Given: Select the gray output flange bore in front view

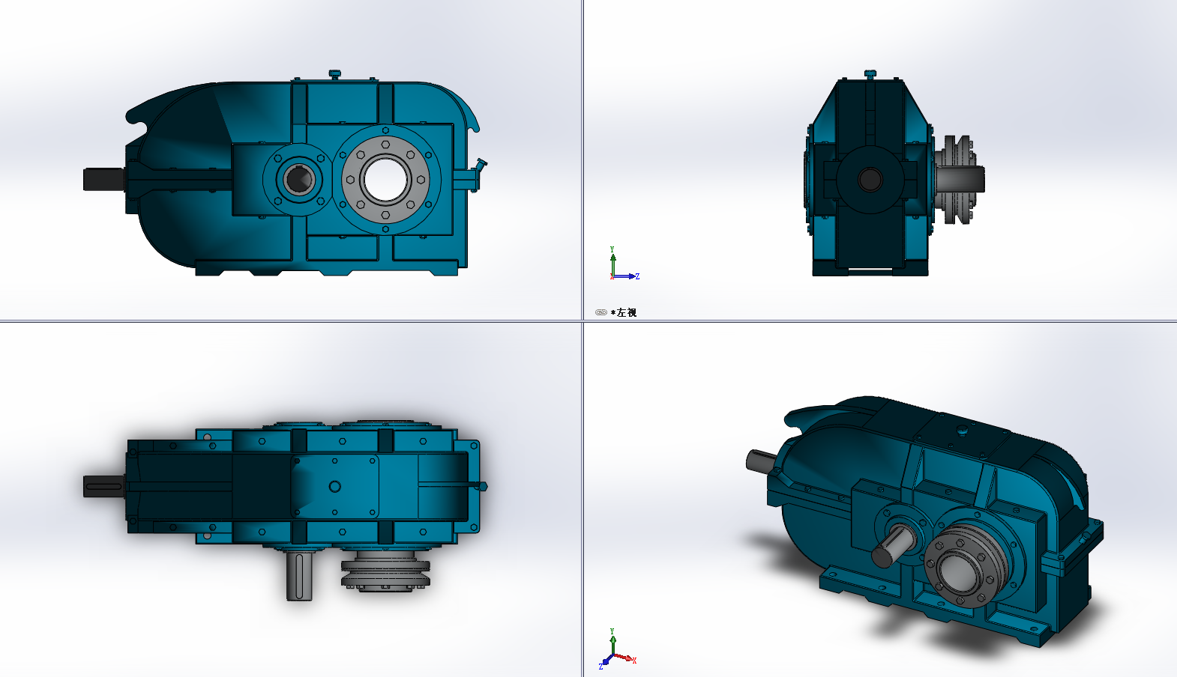Looking at the screenshot, I should point(385,180).
